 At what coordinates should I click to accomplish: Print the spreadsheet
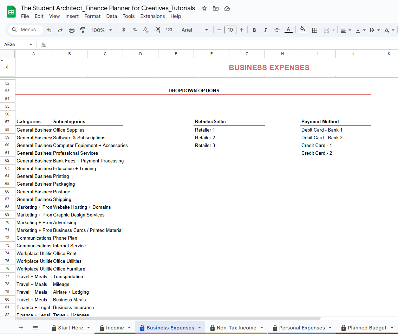click(72, 30)
